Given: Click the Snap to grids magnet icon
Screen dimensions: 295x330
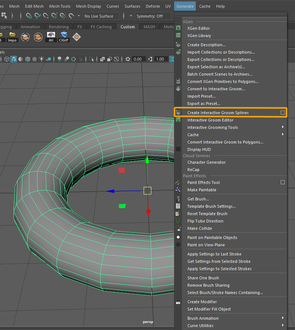Looking at the screenshot, I should pyautogui.click(x=29, y=16).
